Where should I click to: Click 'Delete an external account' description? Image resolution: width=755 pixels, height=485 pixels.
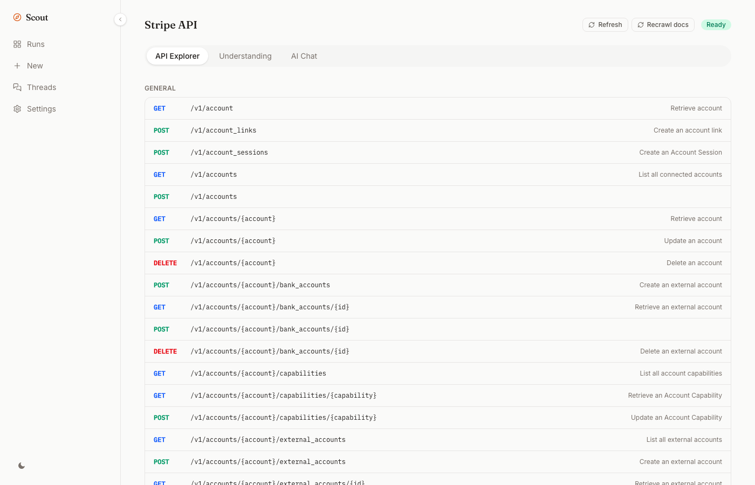pos(681,351)
